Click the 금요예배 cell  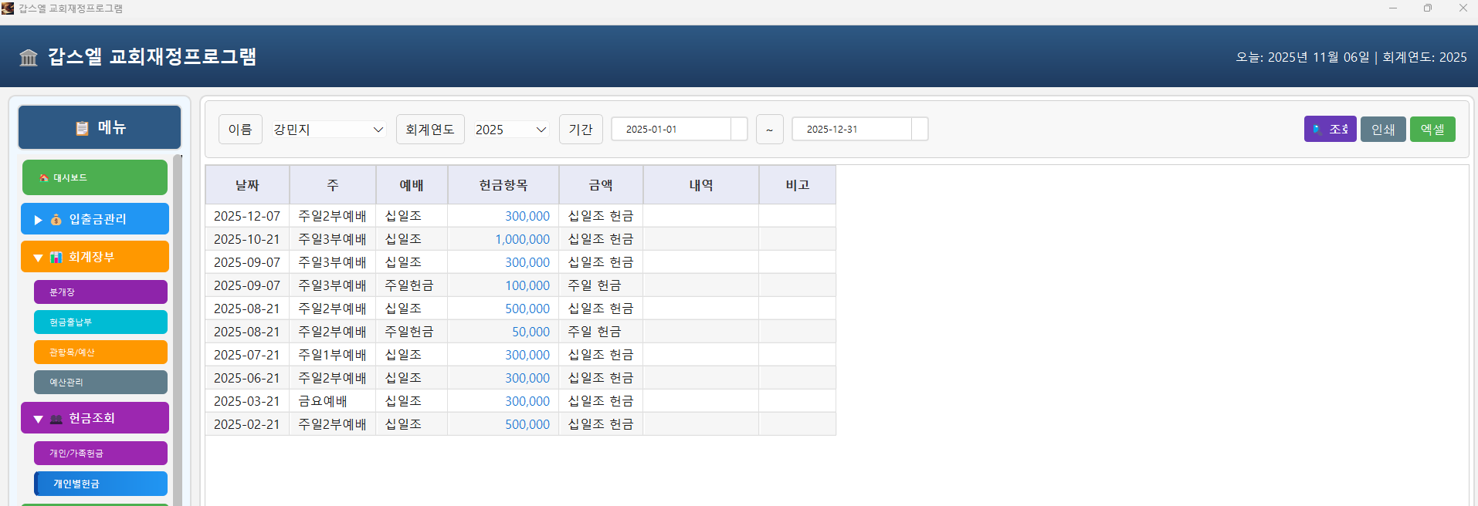click(333, 401)
